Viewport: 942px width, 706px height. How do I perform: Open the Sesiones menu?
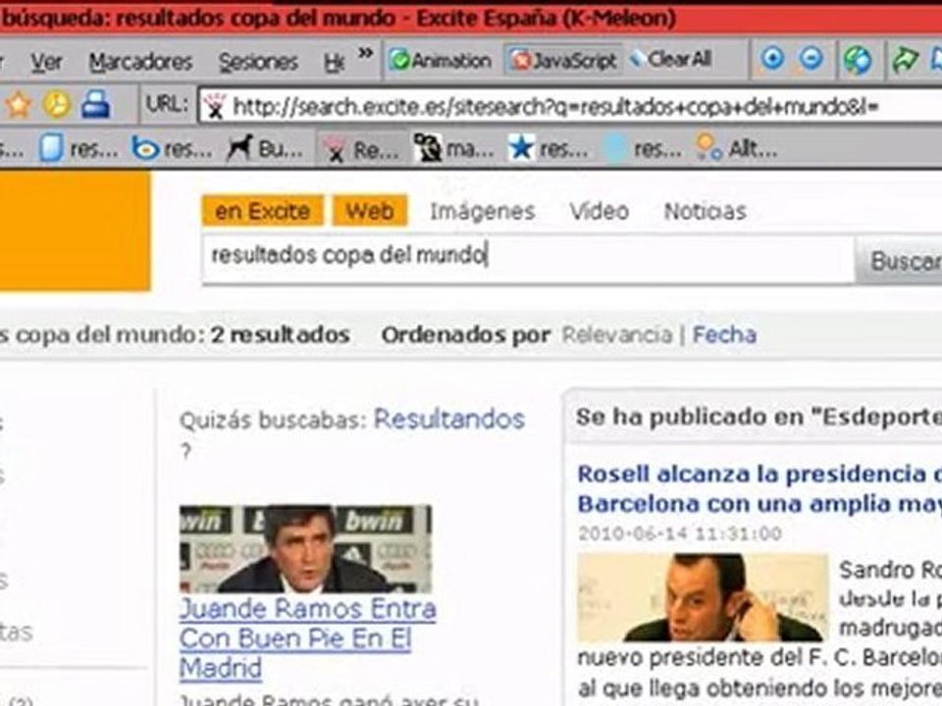click(258, 62)
